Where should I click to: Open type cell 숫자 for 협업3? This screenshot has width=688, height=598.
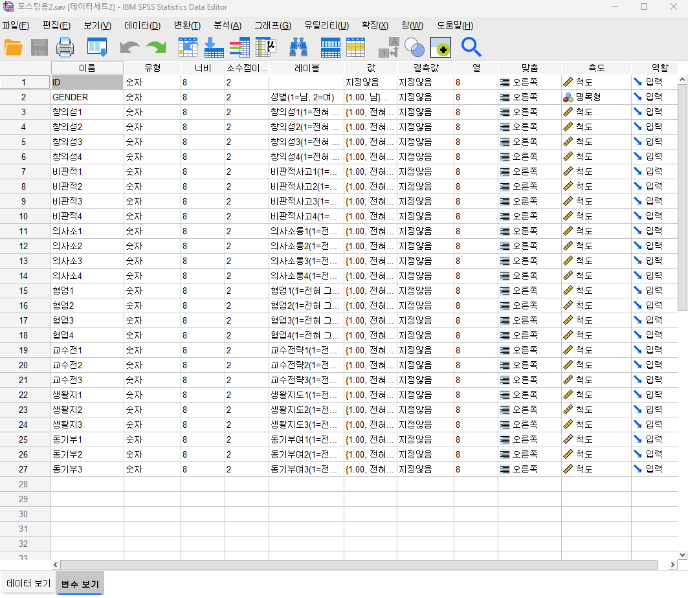[152, 320]
